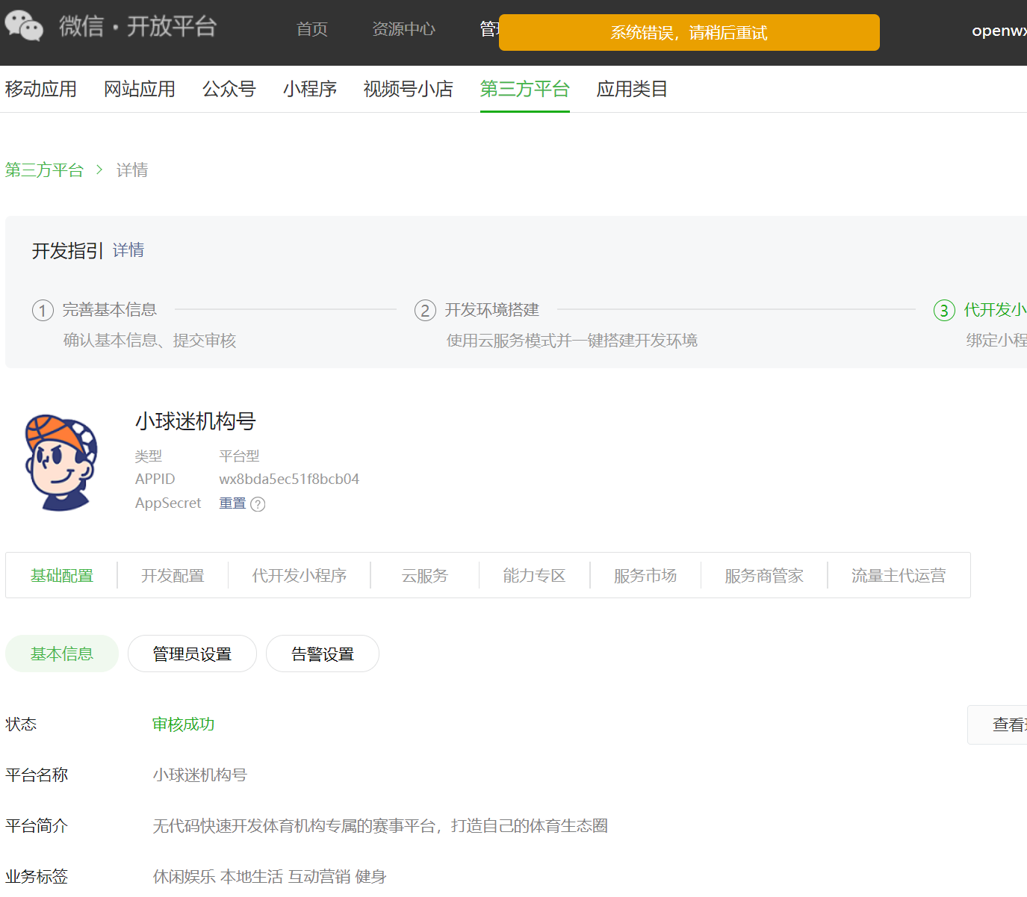Click step 1 circle 完善基本信息
This screenshot has width=1027, height=897.
43,310
